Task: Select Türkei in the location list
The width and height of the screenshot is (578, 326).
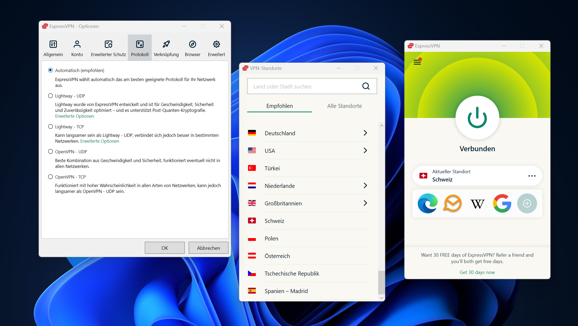Action: click(309, 168)
